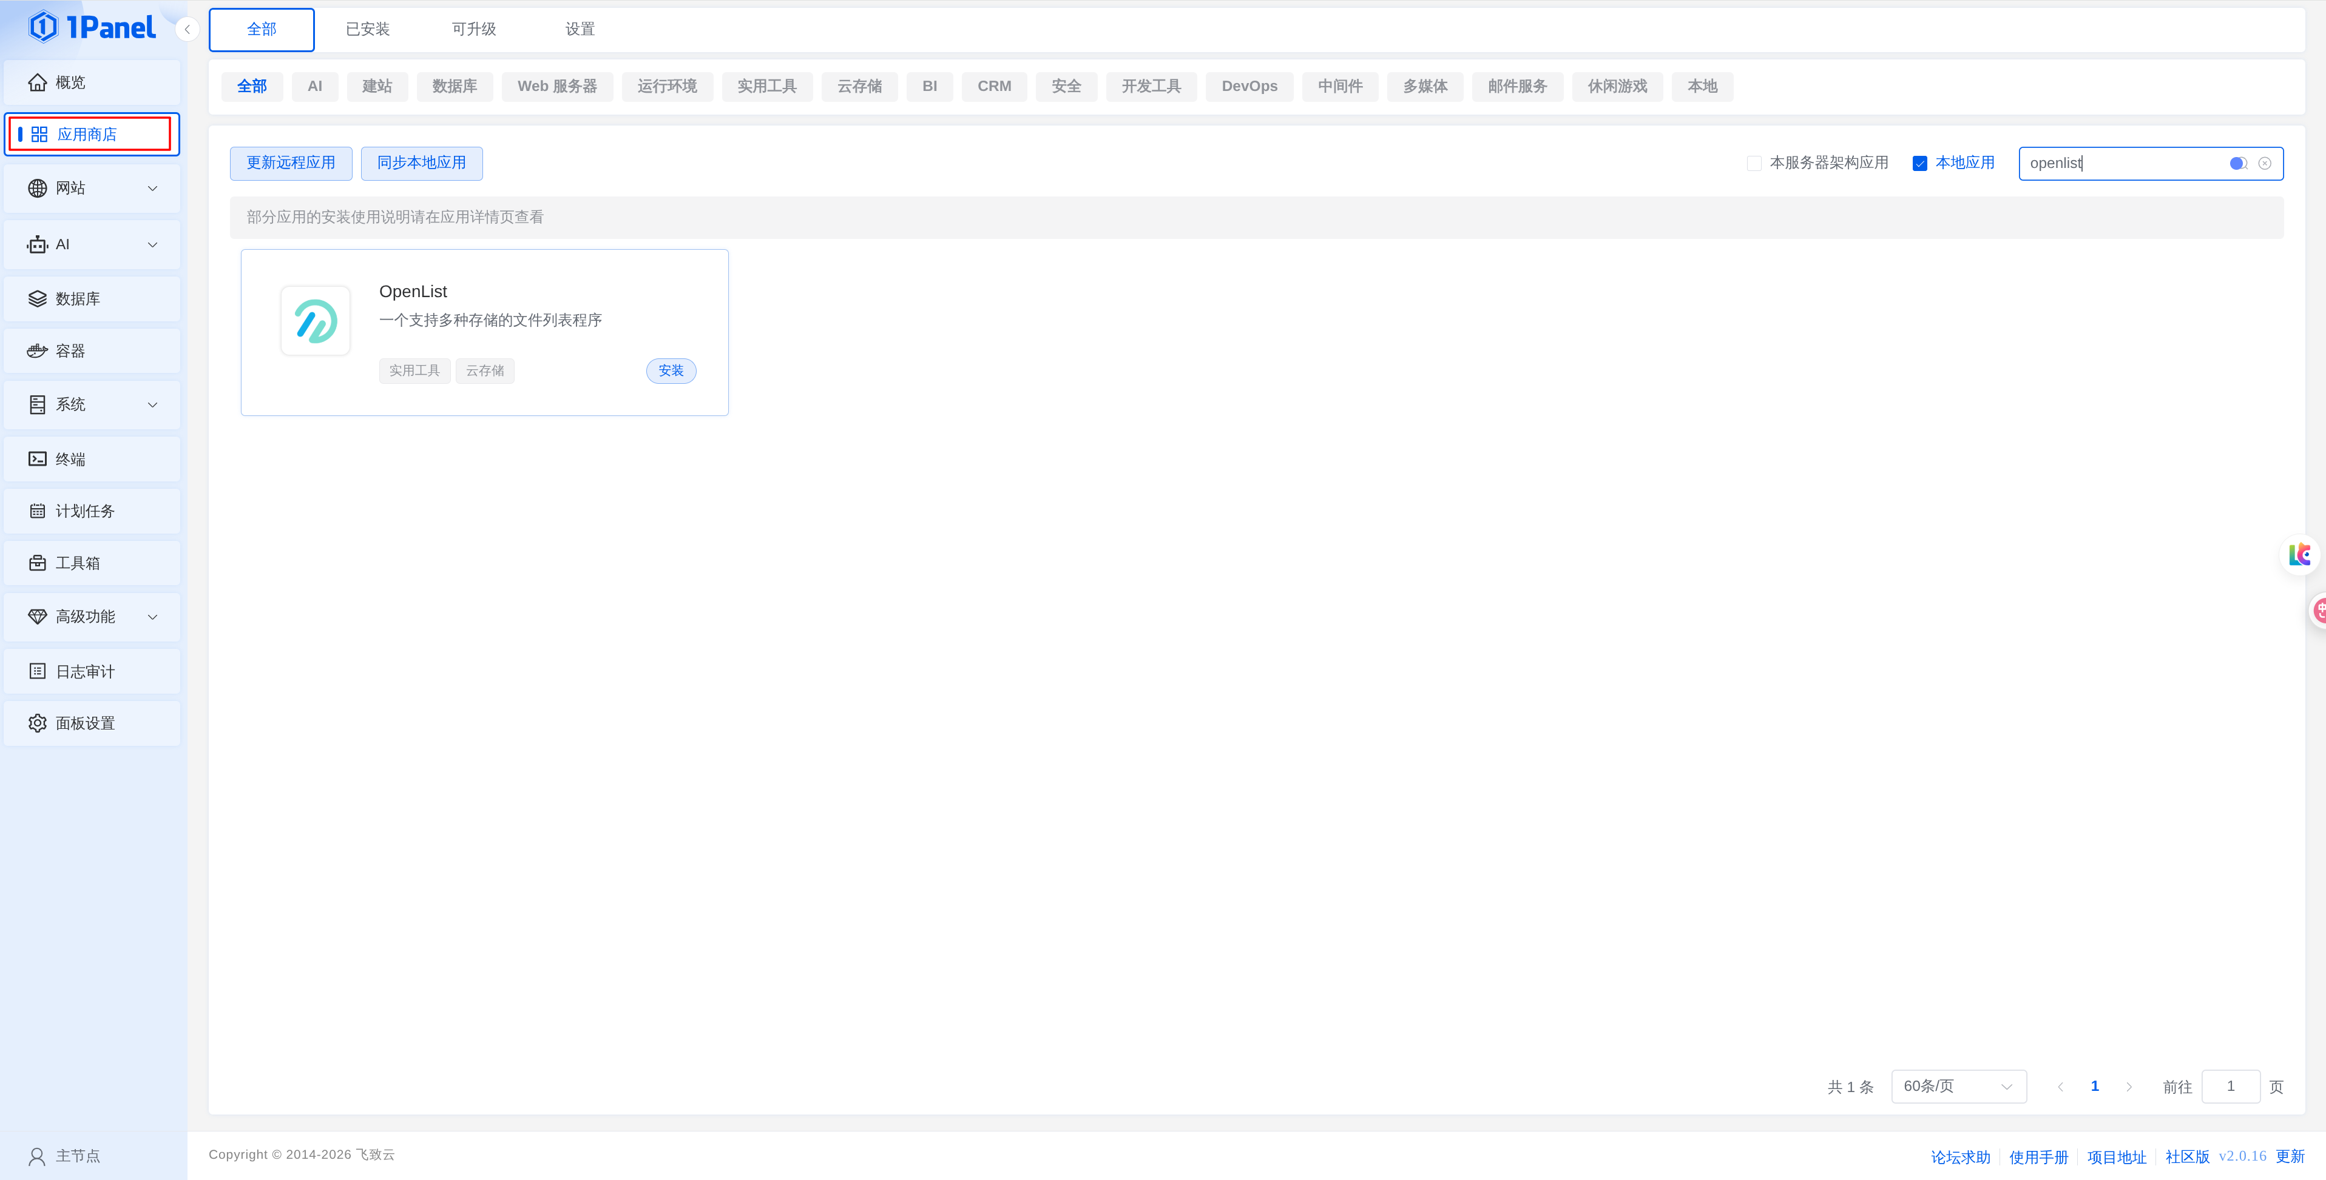Viewport: 2326px width, 1180px height.
Task: Click the 容器 docker whale icon
Action: click(37, 351)
